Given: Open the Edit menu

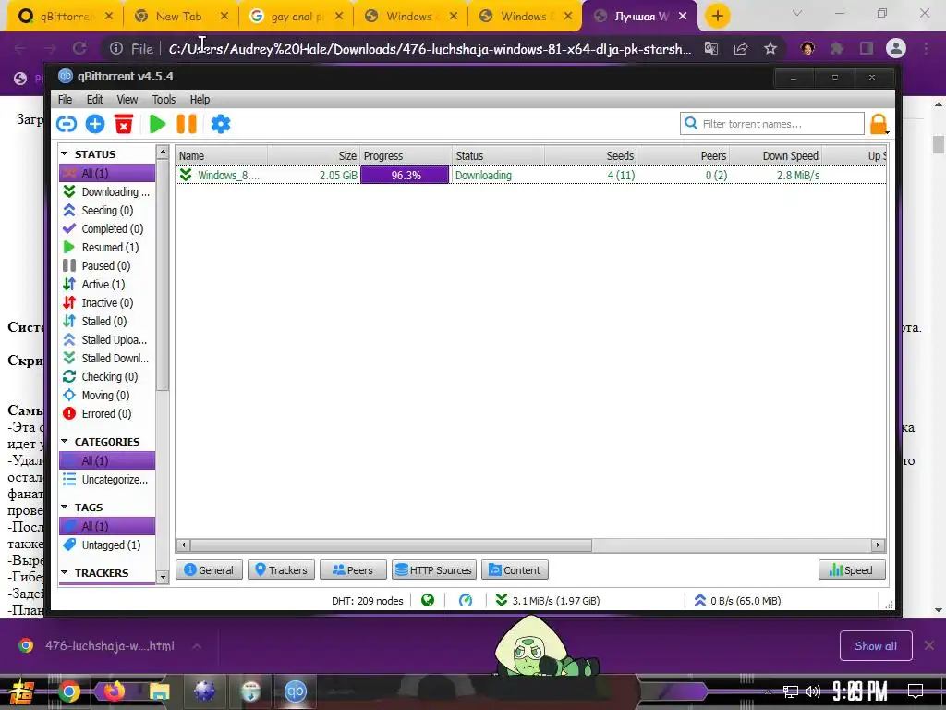Looking at the screenshot, I should 95,99.
